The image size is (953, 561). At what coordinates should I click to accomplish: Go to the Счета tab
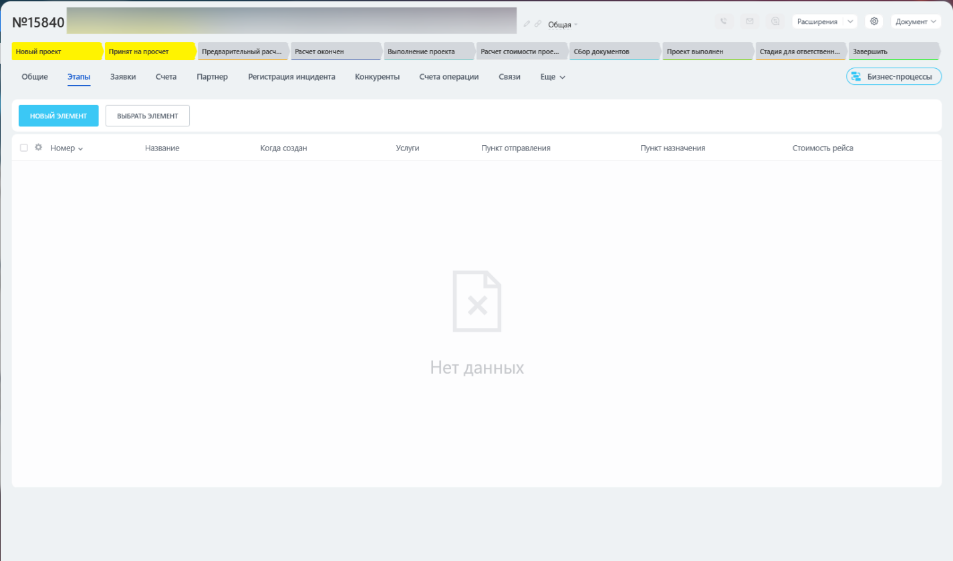coord(166,77)
